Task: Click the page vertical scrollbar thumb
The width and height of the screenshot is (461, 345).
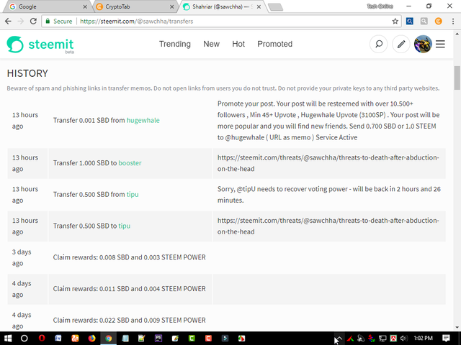Action: pos(457,77)
